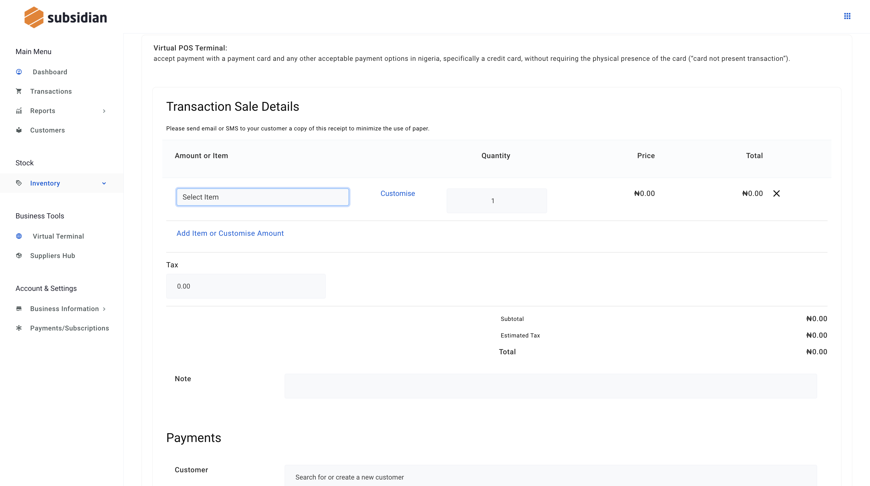Click the Select Item input field

click(x=262, y=196)
